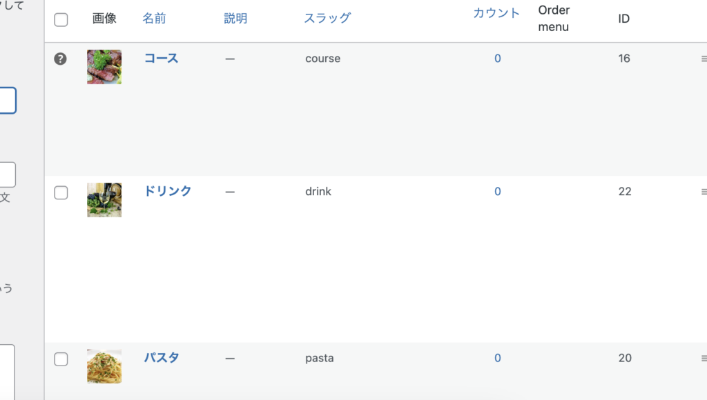
Task: Click the pasta thumbnail image
Action: [104, 366]
